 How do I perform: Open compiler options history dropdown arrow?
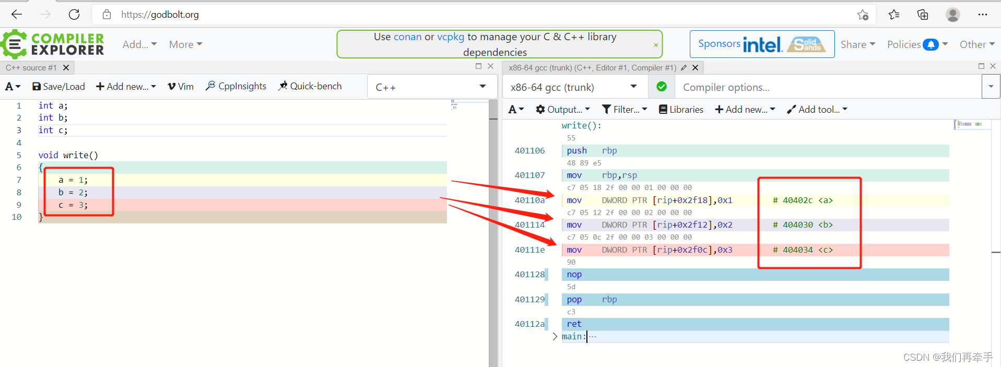tap(991, 87)
